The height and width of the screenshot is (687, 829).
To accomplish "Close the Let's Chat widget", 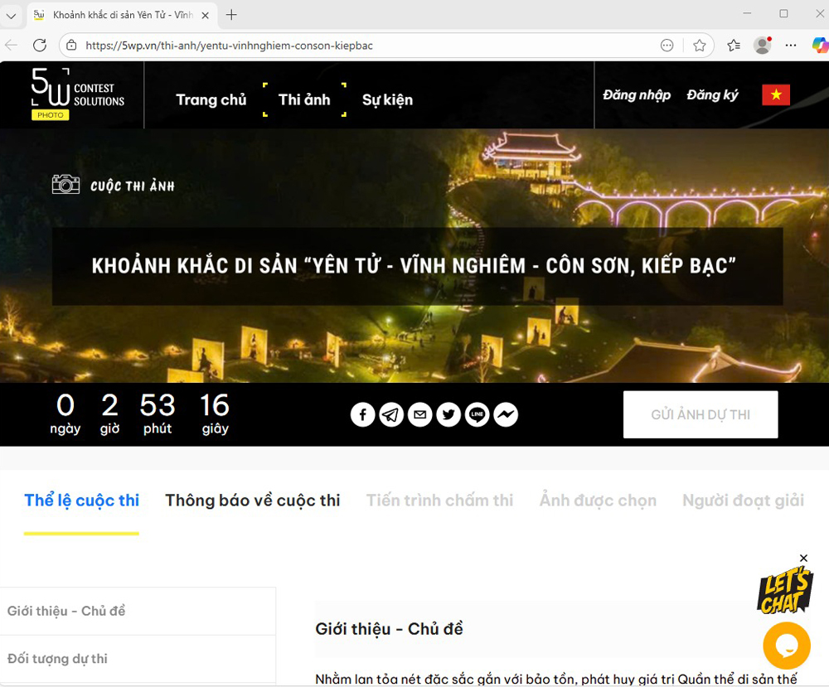I will click(x=803, y=559).
